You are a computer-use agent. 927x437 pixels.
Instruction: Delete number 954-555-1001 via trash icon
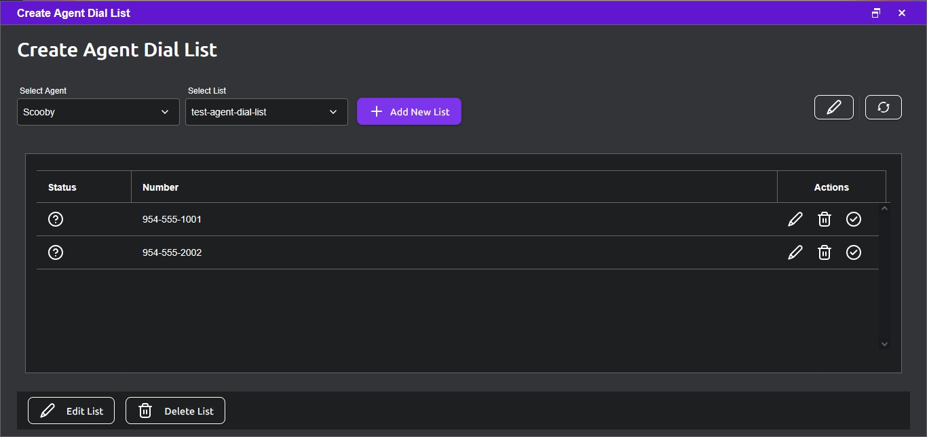tap(825, 219)
